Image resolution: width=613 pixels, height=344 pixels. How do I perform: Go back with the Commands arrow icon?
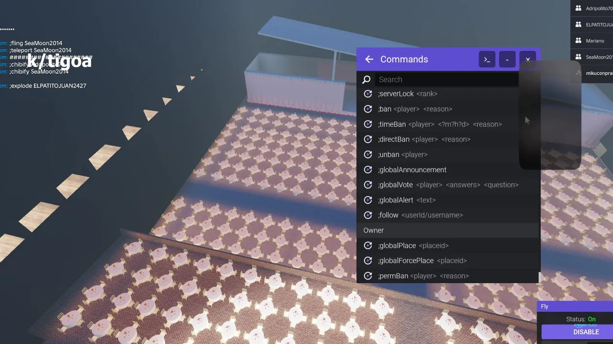(369, 59)
